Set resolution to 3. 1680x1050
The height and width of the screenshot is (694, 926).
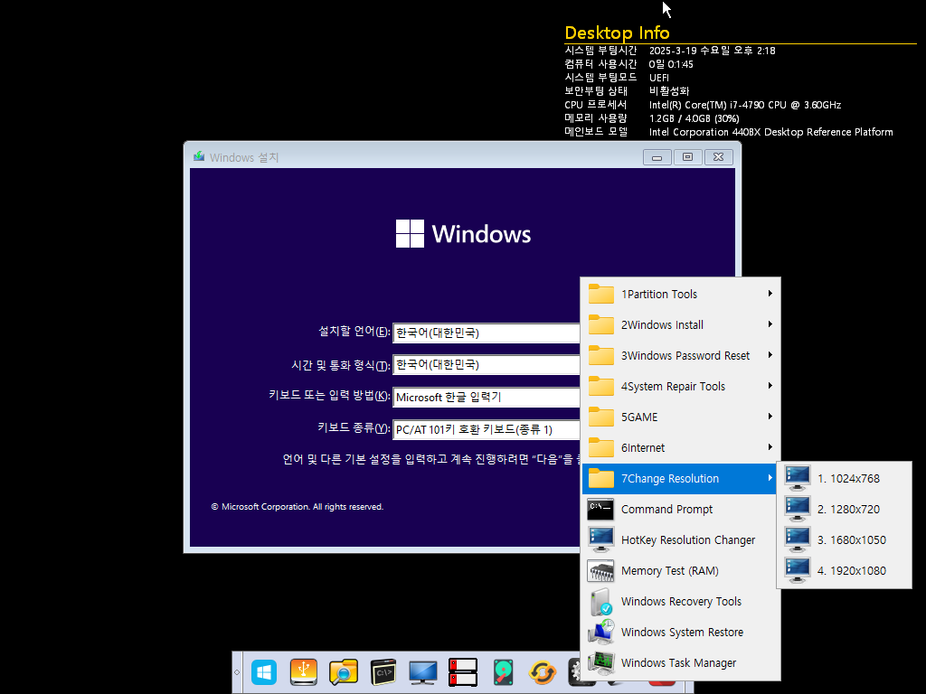point(844,539)
